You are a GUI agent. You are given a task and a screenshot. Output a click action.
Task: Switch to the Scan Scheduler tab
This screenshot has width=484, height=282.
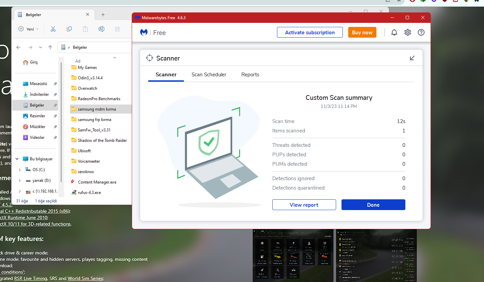point(209,75)
